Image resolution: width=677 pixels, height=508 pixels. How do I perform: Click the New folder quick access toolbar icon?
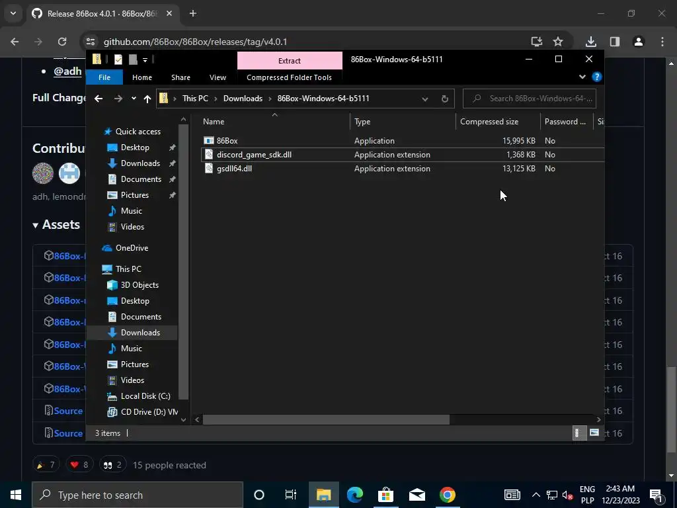point(133,60)
